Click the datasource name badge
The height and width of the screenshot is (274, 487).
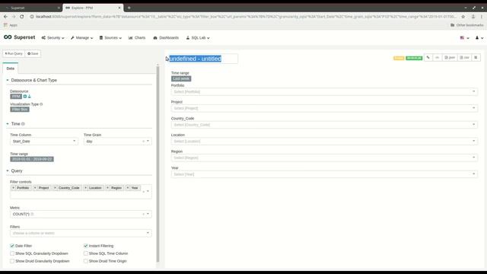point(16,97)
